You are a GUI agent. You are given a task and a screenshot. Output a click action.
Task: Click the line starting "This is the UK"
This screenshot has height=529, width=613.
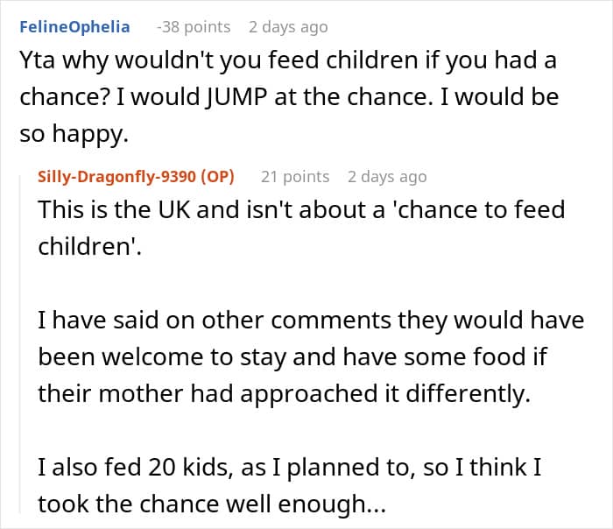(301, 209)
